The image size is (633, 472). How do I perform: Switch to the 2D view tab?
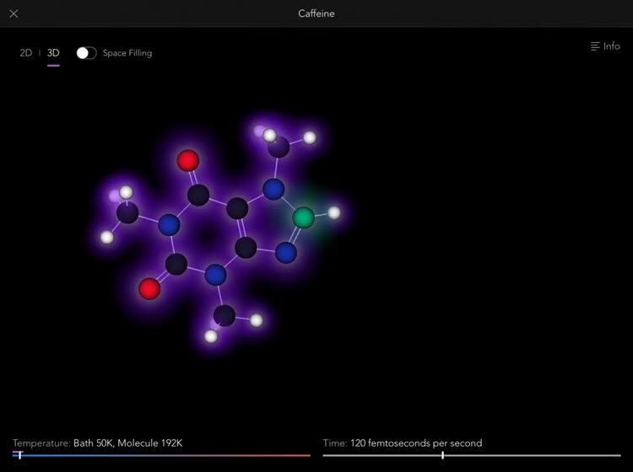click(26, 53)
